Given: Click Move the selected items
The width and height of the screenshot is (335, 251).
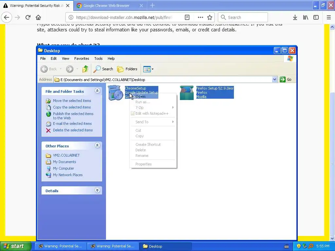Looking at the screenshot, I should 72,101.
